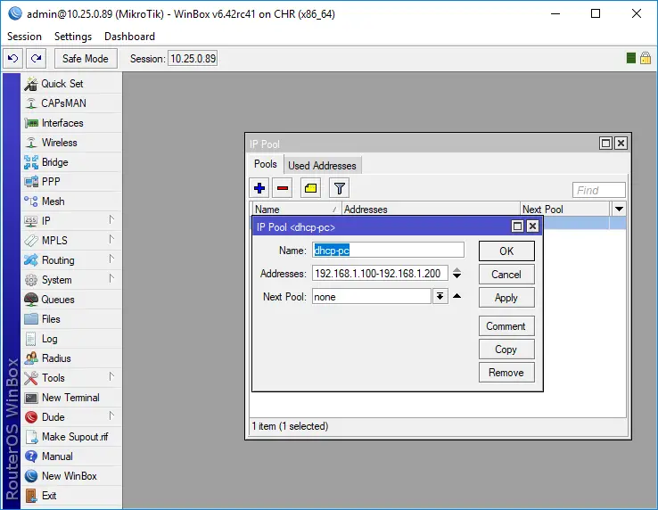Open System submenu
658x510 pixels.
pos(71,280)
